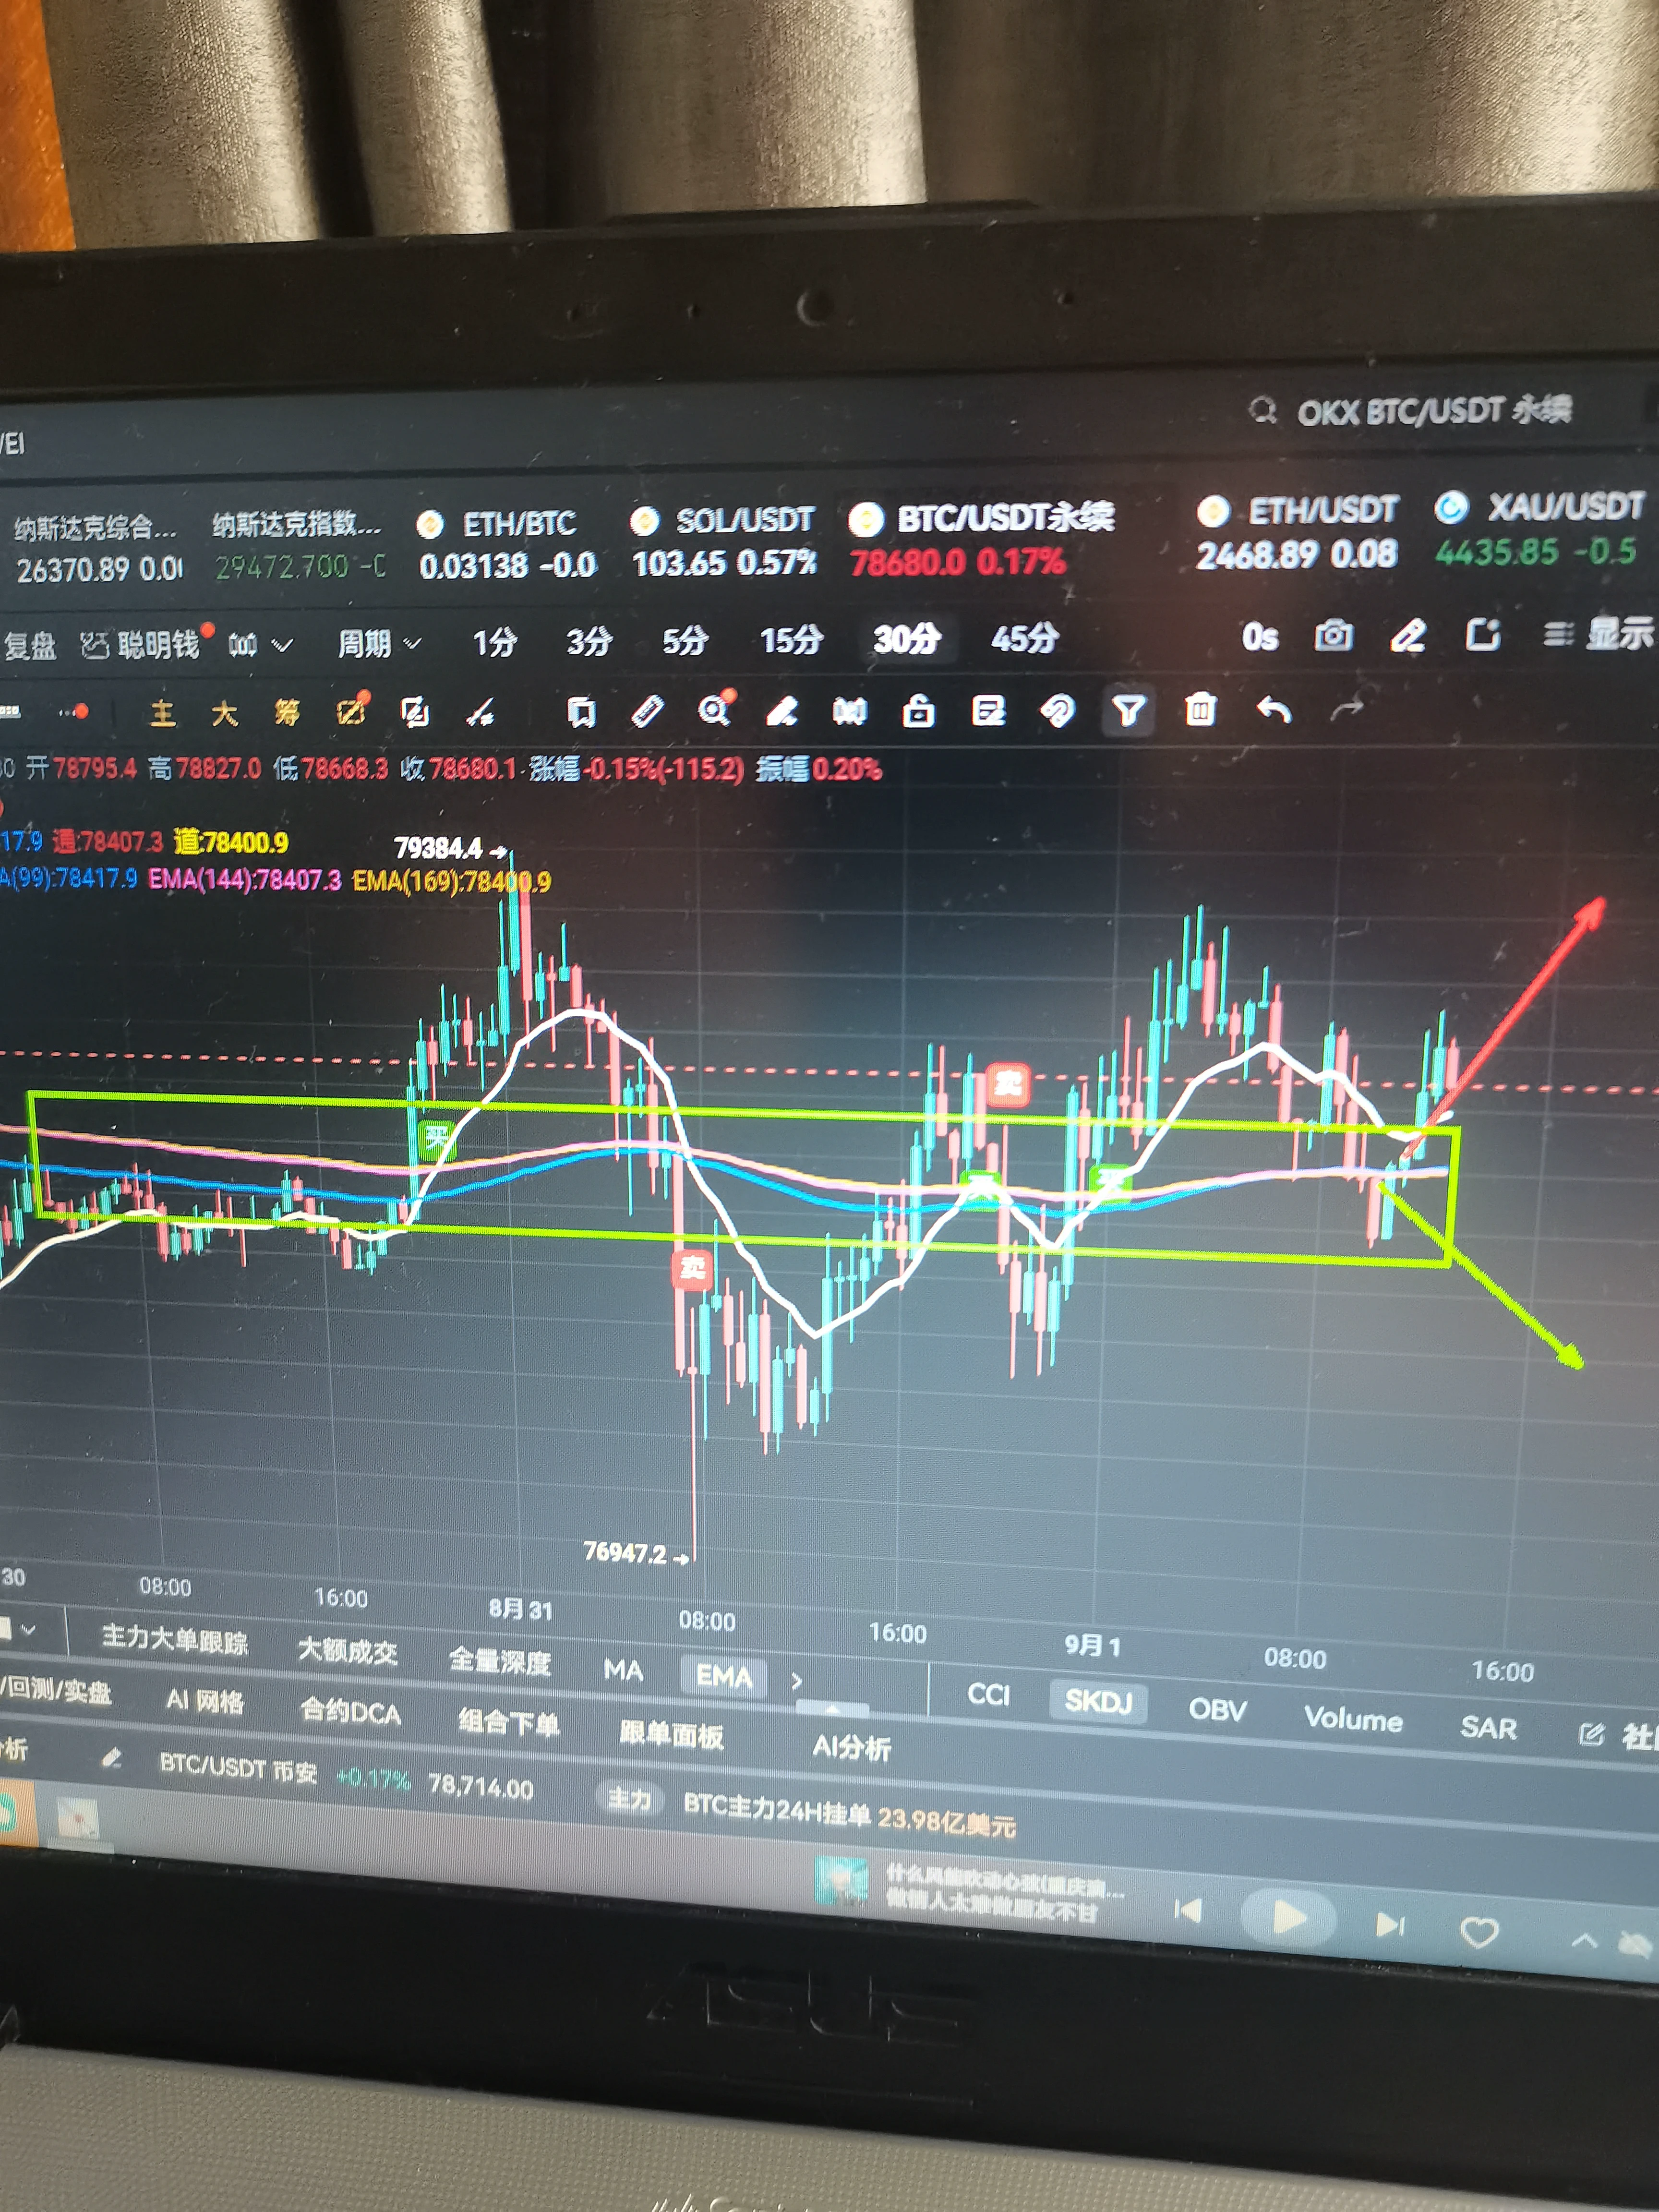Collapse the sub-indicator panel with up arrow
Viewport: 1659px width, 2212px height.
(832, 1708)
